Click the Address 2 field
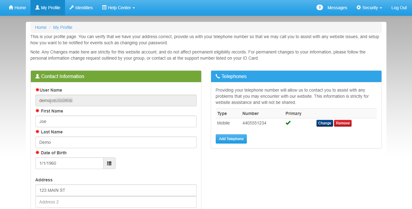The image size is (412, 209). coord(116,202)
